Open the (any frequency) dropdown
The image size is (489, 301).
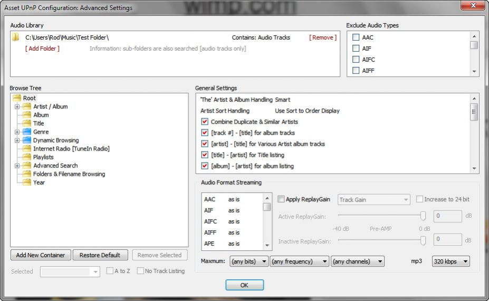[x=299, y=261]
